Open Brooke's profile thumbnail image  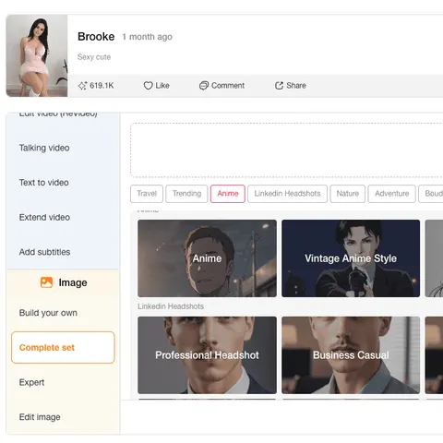pos(37,55)
